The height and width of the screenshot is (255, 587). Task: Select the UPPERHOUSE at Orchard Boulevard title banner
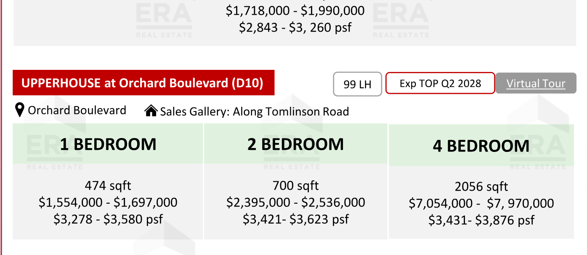(x=143, y=83)
